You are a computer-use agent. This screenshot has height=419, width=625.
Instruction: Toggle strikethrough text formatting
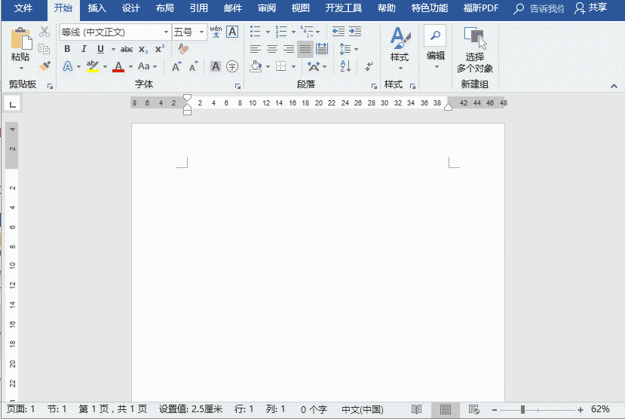[x=127, y=49]
